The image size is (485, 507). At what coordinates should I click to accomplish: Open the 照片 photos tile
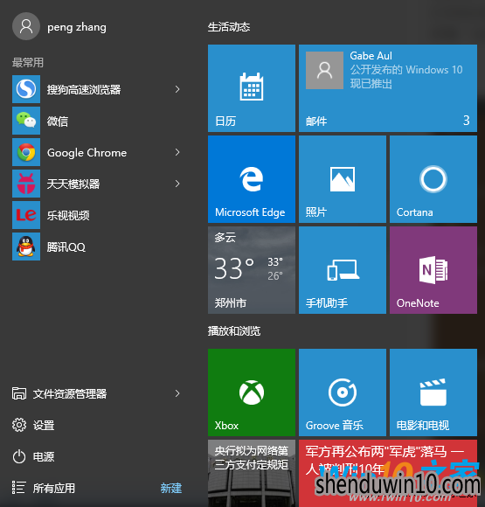pyautogui.click(x=343, y=179)
